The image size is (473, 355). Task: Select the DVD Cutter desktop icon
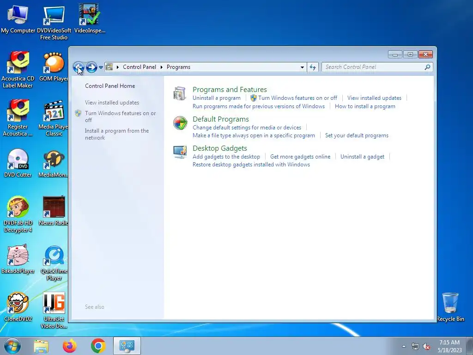coord(18,163)
